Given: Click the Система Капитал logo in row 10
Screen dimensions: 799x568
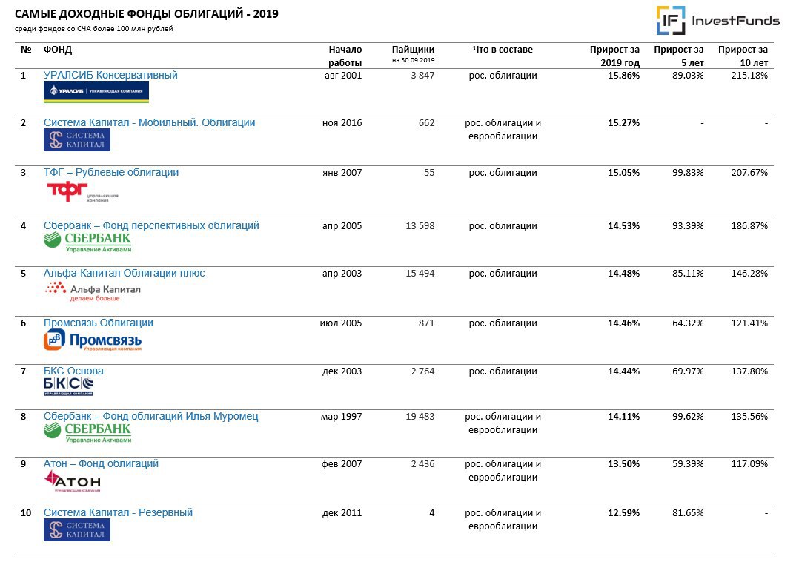Looking at the screenshot, I should coord(77,529).
